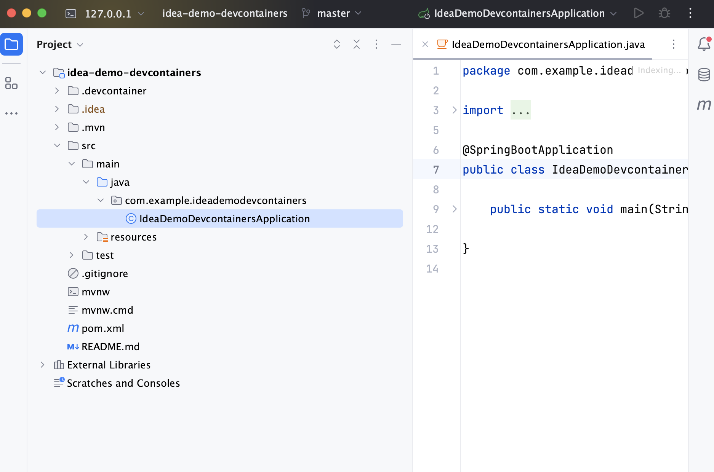Fold the import statement on line 3
The image size is (714, 472).
tap(454, 110)
